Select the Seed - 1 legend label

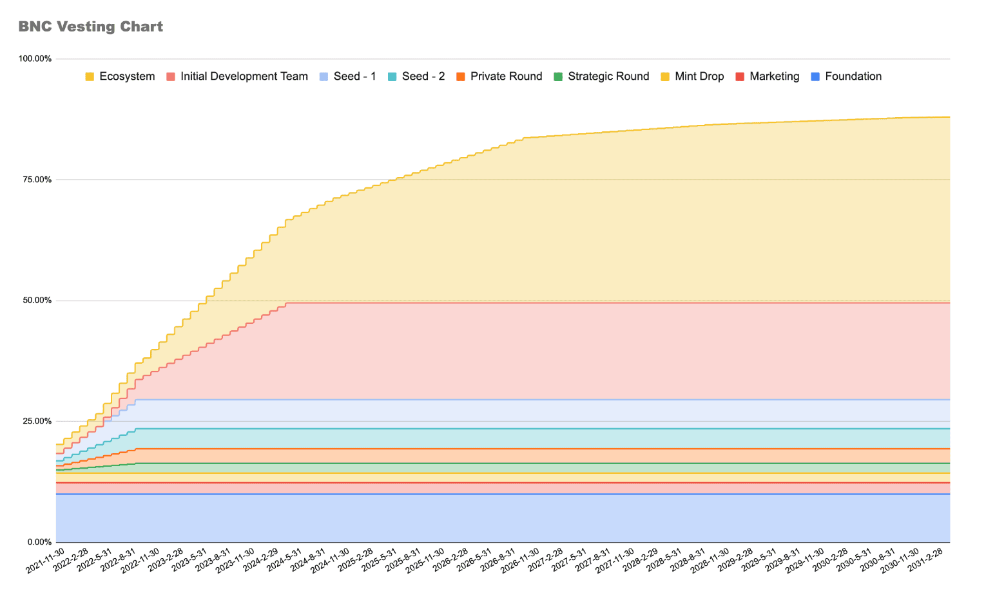(x=355, y=77)
